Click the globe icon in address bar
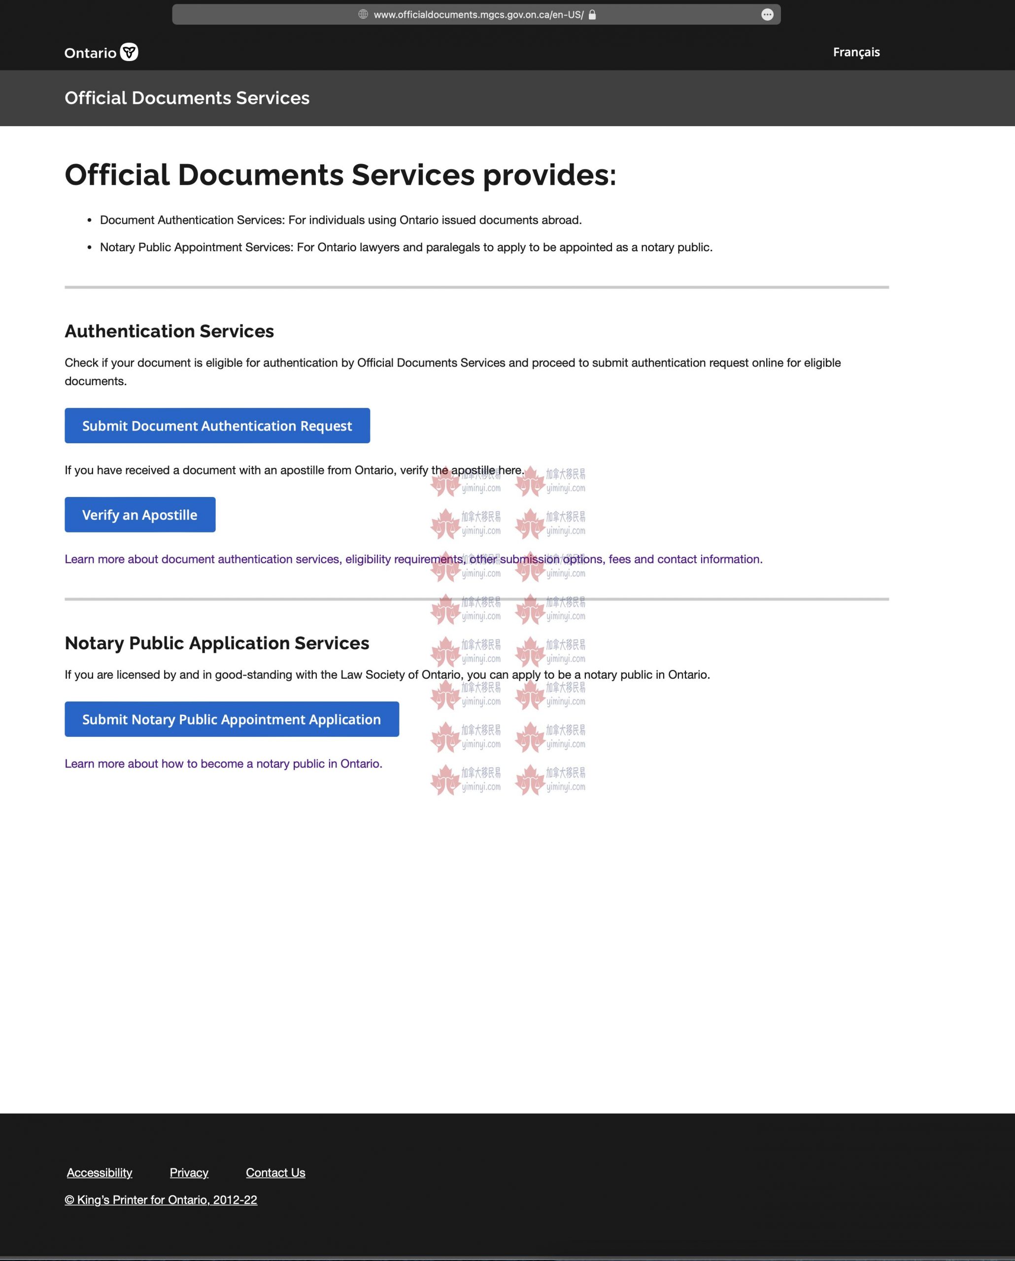This screenshot has height=1261, width=1015. pos(363,14)
